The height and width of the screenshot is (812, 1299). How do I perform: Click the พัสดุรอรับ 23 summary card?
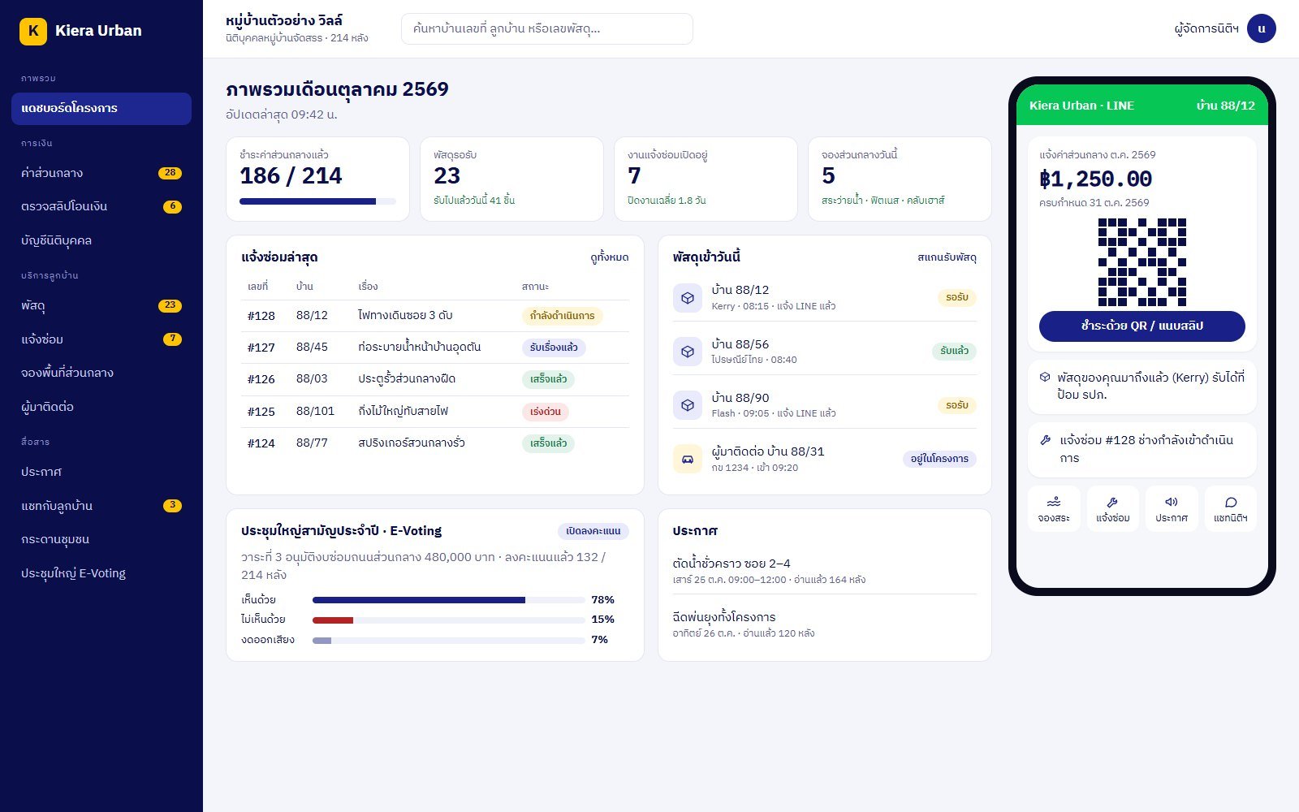point(511,179)
